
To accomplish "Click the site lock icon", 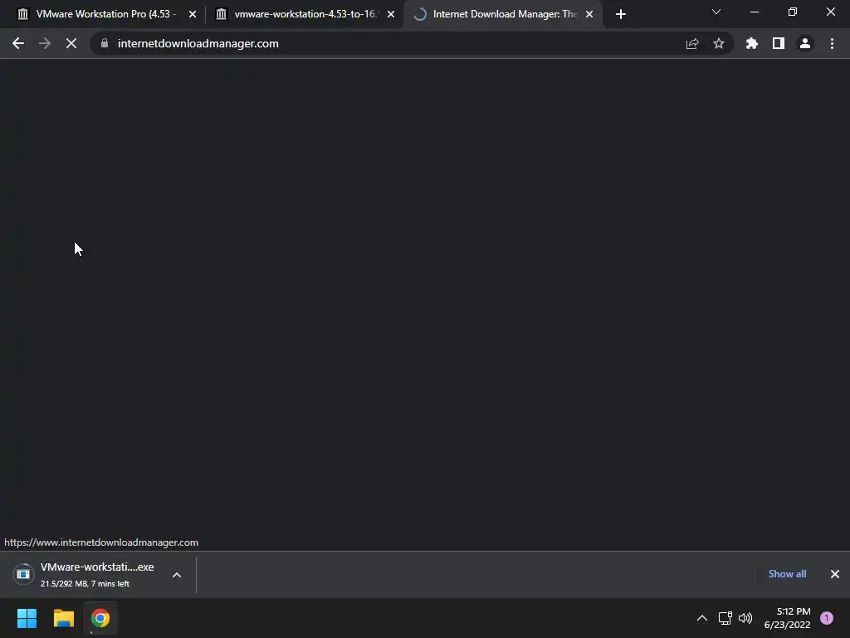I will coord(105,43).
